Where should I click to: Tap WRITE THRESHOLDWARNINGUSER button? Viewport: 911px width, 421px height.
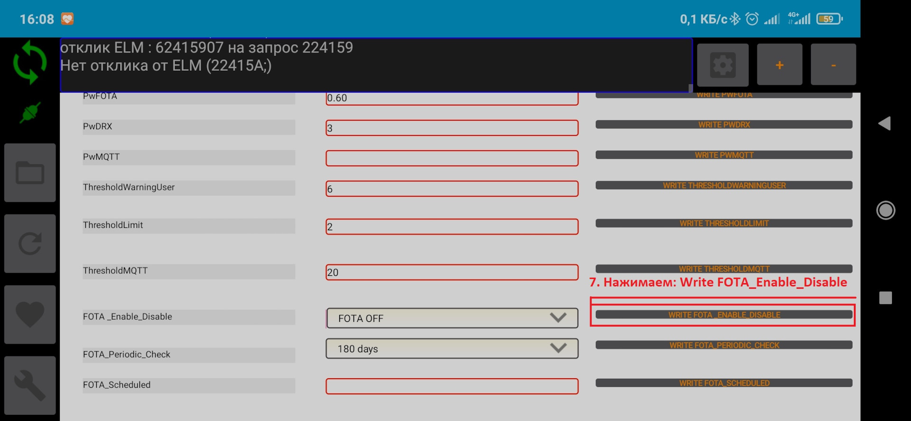click(x=724, y=185)
